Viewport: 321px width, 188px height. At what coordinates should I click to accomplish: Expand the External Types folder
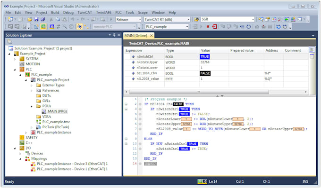coord(31,85)
